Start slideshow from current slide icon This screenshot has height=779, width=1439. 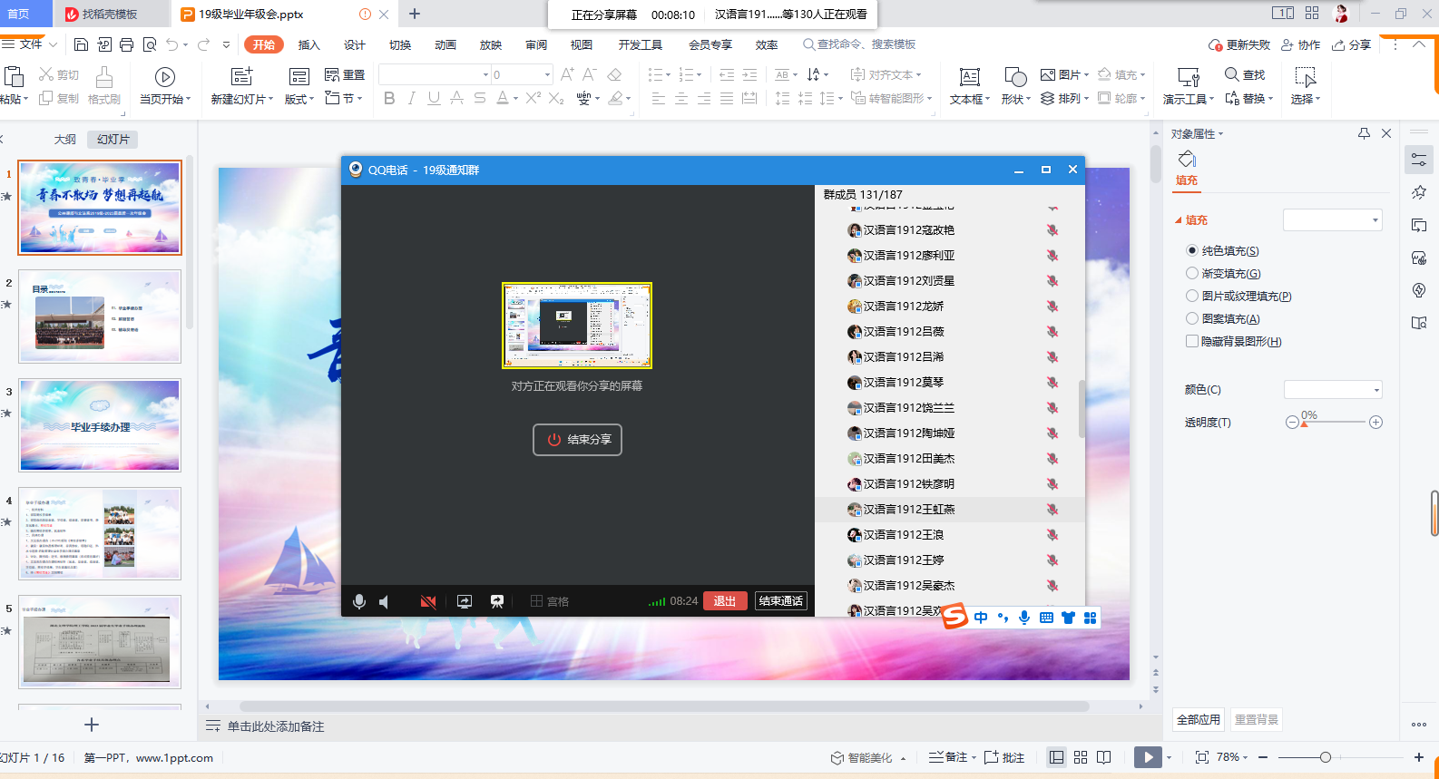164,77
